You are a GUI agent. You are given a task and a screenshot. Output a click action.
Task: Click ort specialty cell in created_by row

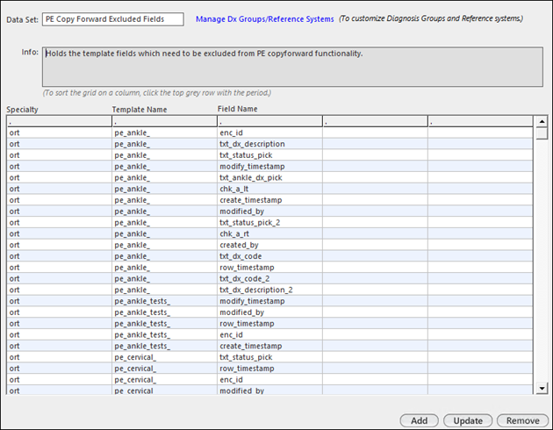59,245
